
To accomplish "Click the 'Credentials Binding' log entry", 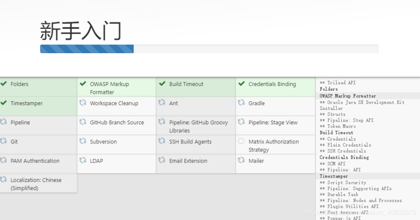I will [x=344, y=157].
